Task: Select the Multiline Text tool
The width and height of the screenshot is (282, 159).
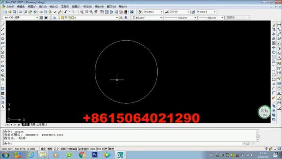Action: tap(3, 107)
